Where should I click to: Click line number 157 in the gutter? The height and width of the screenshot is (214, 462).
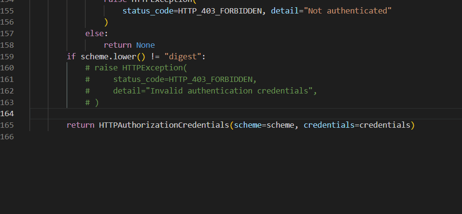coord(7,34)
